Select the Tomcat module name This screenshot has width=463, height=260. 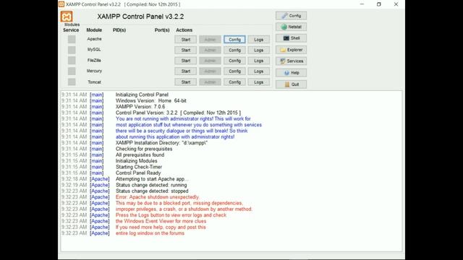[94, 82]
